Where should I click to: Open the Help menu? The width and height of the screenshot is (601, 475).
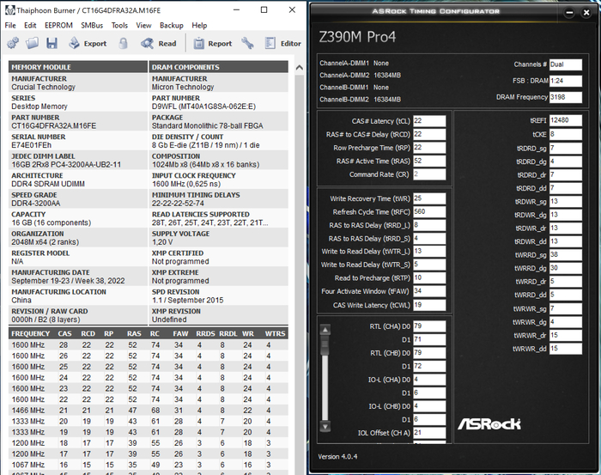tap(199, 25)
